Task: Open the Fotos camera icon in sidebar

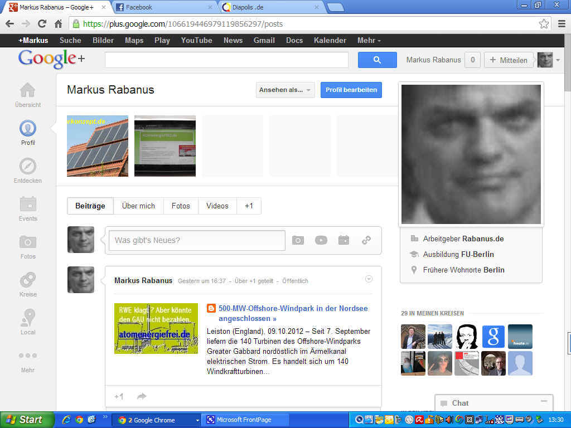Action: [28, 242]
